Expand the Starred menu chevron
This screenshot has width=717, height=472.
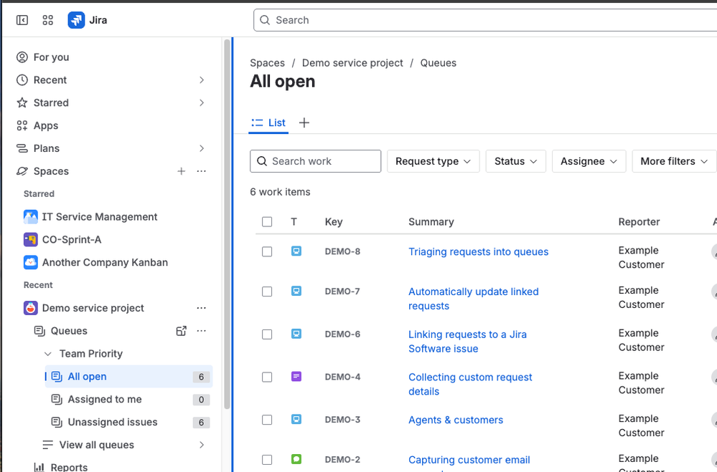[x=202, y=102]
